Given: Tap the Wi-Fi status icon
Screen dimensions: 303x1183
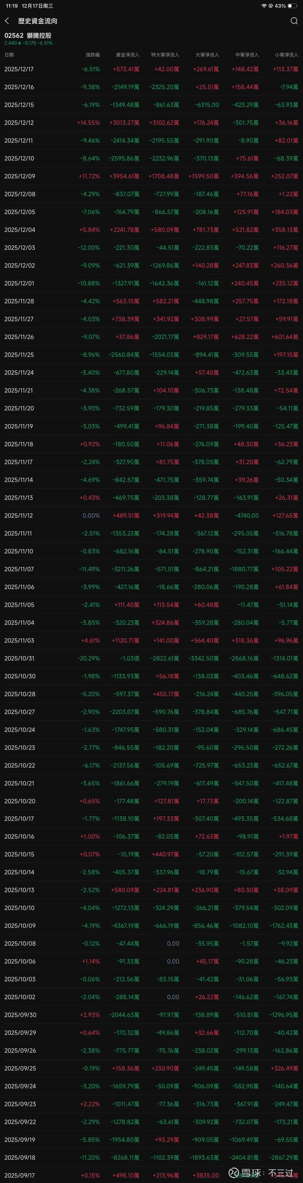Looking at the screenshot, I should coord(264,6).
